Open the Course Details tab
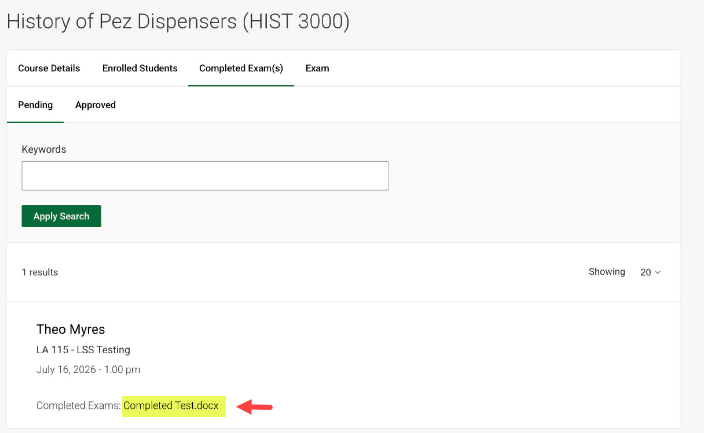Viewport: 704px width, 433px height. 49,68
